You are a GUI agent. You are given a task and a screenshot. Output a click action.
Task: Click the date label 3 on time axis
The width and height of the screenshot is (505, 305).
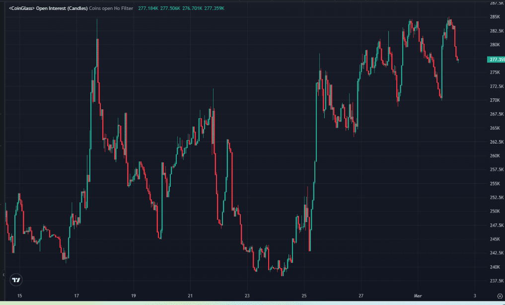click(475, 296)
